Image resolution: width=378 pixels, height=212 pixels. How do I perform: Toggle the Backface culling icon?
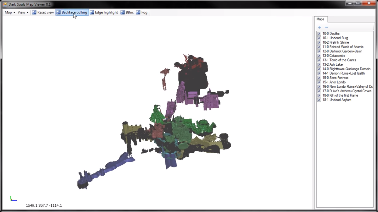point(59,13)
